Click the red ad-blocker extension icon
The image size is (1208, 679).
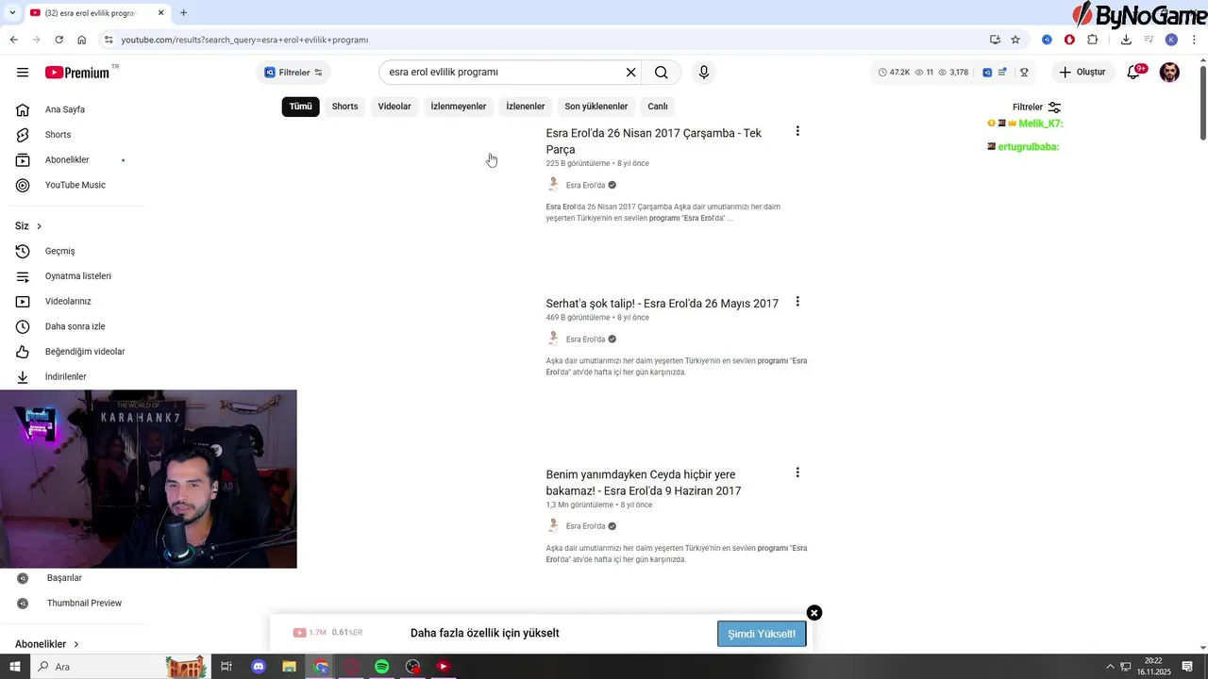point(1069,40)
